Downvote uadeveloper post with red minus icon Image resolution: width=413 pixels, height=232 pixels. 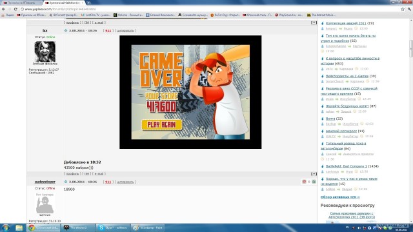304,182
